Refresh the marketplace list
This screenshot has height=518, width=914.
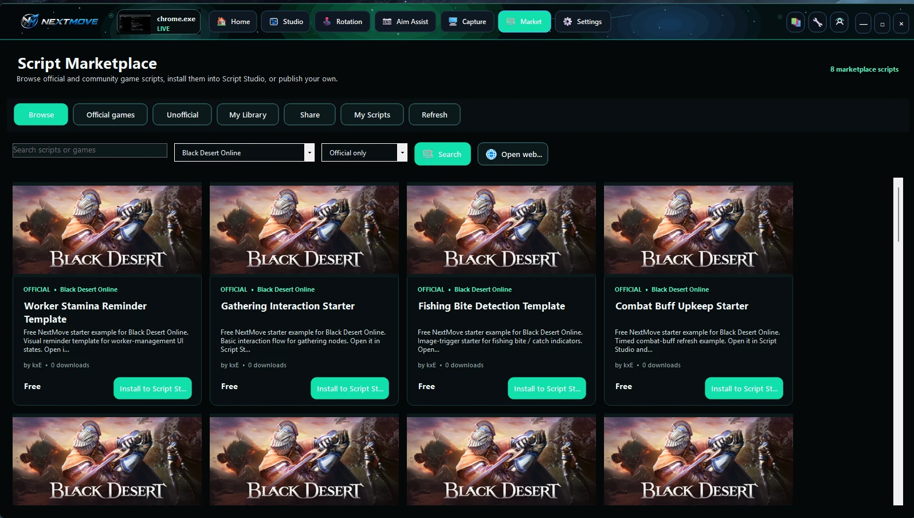tap(435, 115)
